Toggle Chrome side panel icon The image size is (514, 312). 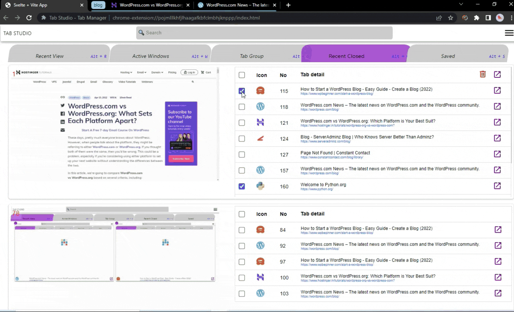pyautogui.click(x=488, y=18)
